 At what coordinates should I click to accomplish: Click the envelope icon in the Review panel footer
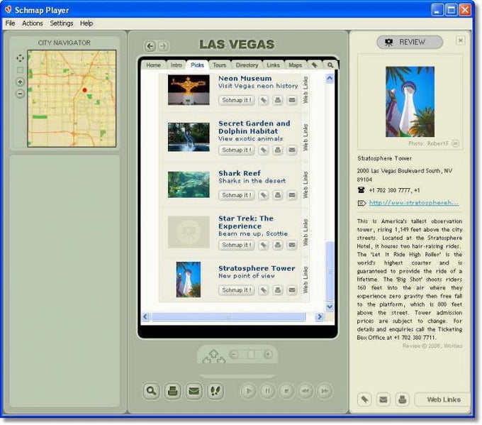[383, 399]
